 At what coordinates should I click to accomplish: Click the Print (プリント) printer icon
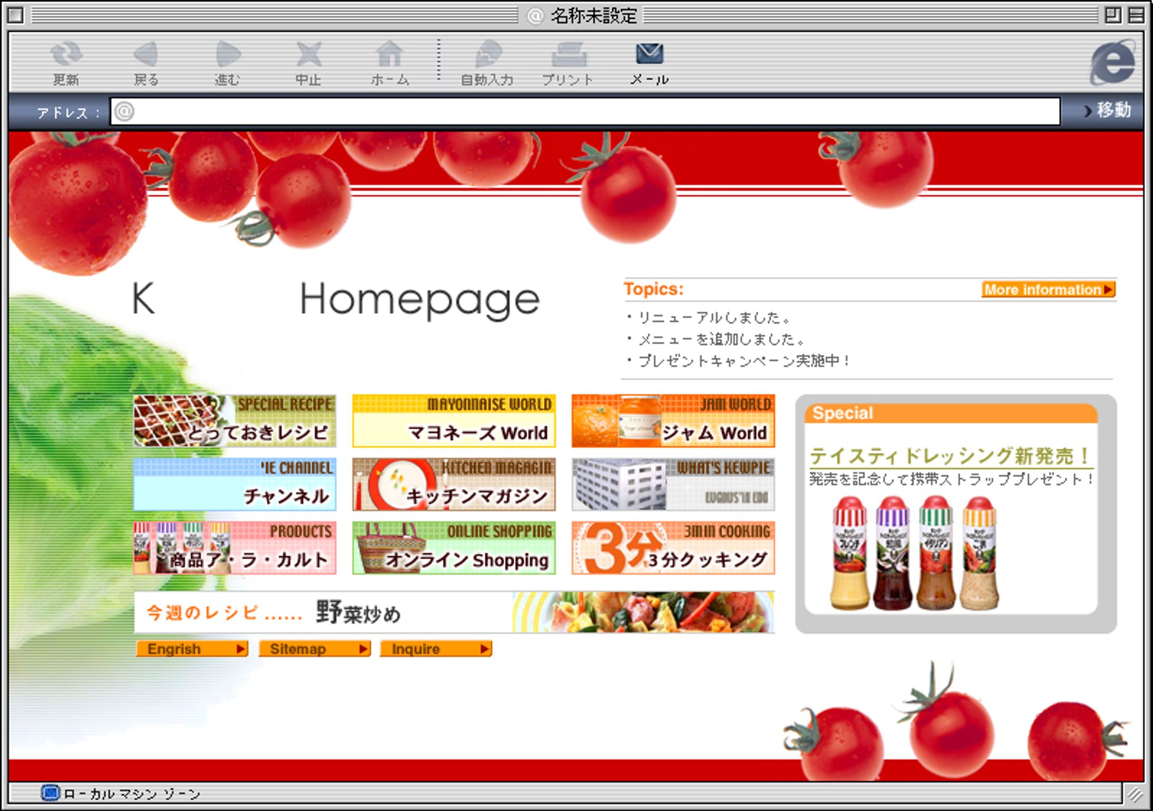coord(568,54)
